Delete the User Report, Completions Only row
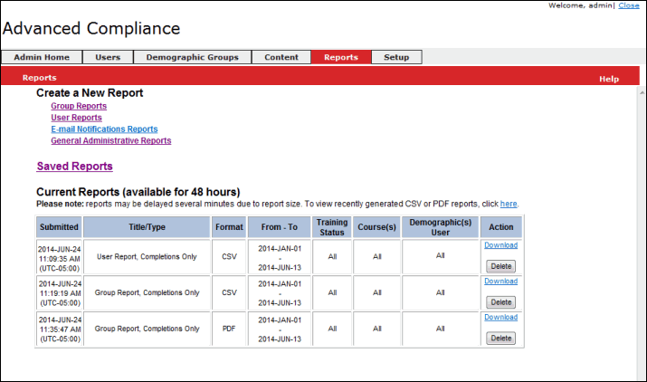Screen dimensions: 647x382 point(500,266)
